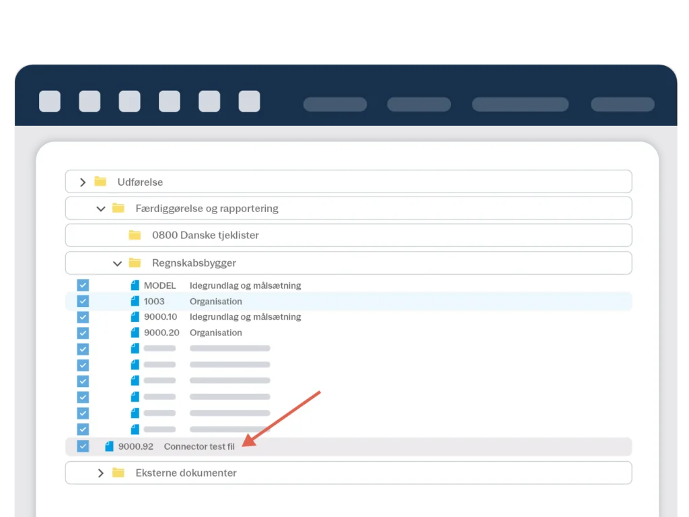The width and height of the screenshot is (689, 517).
Task: Expand the Udførelse folder chevron
Action: click(x=83, y=182)
